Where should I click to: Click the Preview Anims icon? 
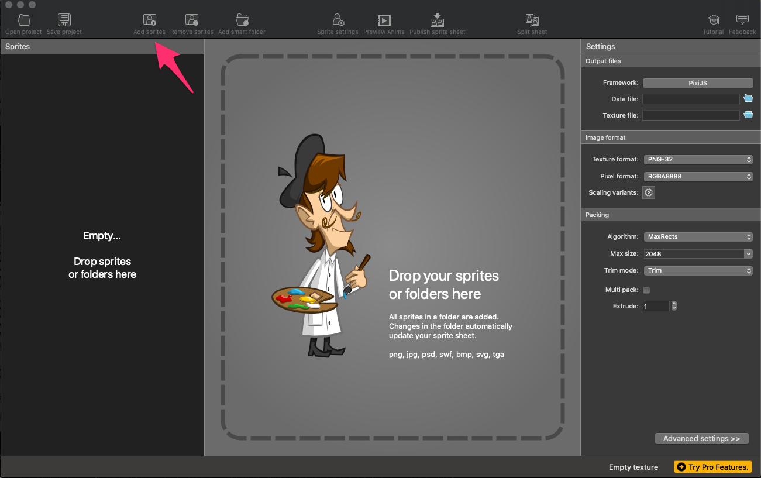384,20
